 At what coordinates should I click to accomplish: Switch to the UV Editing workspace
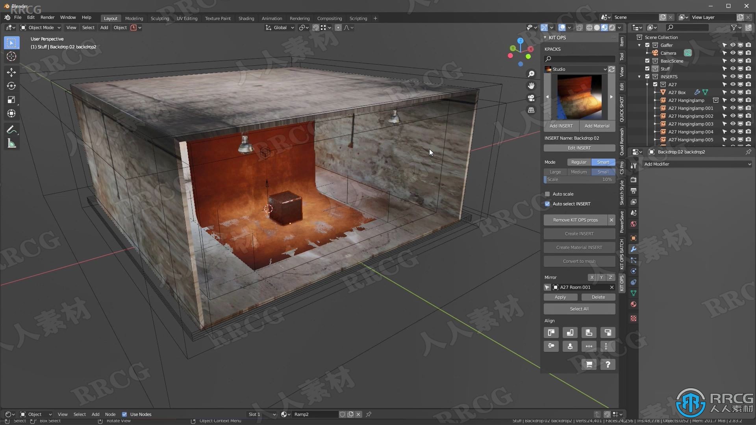click(187, 18)
